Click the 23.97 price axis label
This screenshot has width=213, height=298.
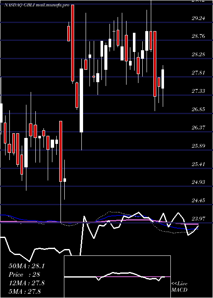tap(199, 218)
